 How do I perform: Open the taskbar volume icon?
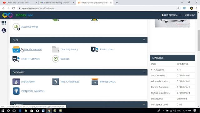pos(175,110)
